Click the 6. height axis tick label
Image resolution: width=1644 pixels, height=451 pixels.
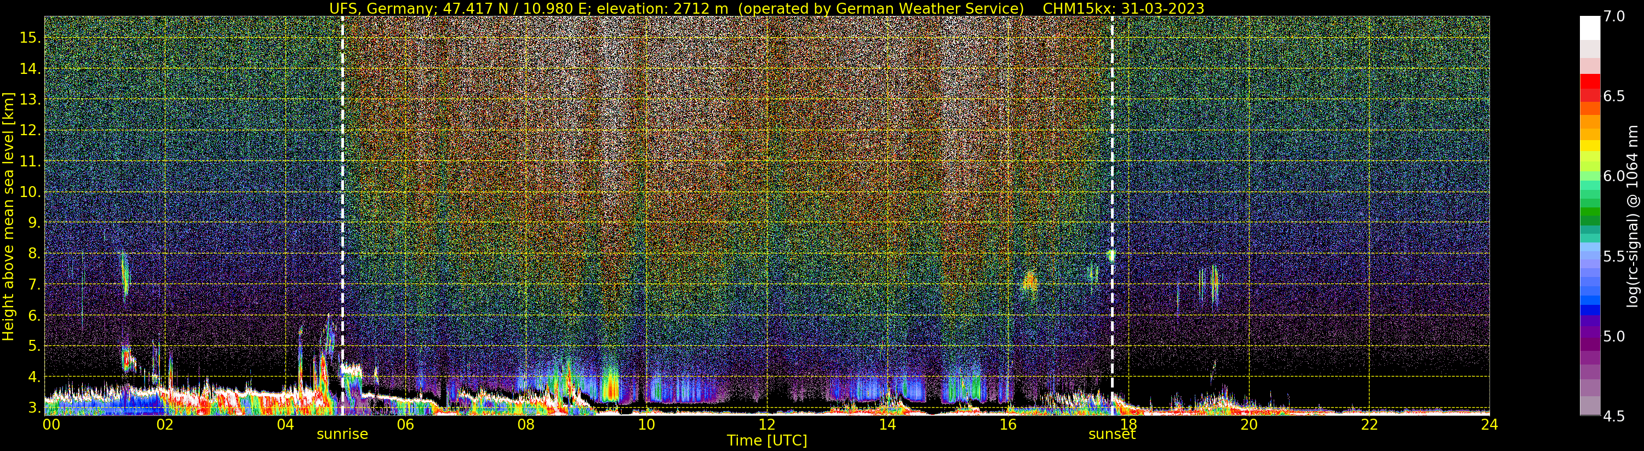tap(34, 315)
